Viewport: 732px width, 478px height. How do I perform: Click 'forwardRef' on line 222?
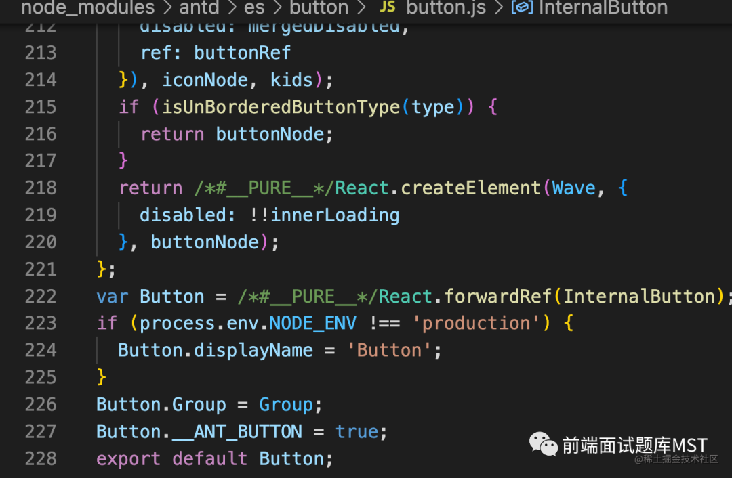(x=497, y=297)
